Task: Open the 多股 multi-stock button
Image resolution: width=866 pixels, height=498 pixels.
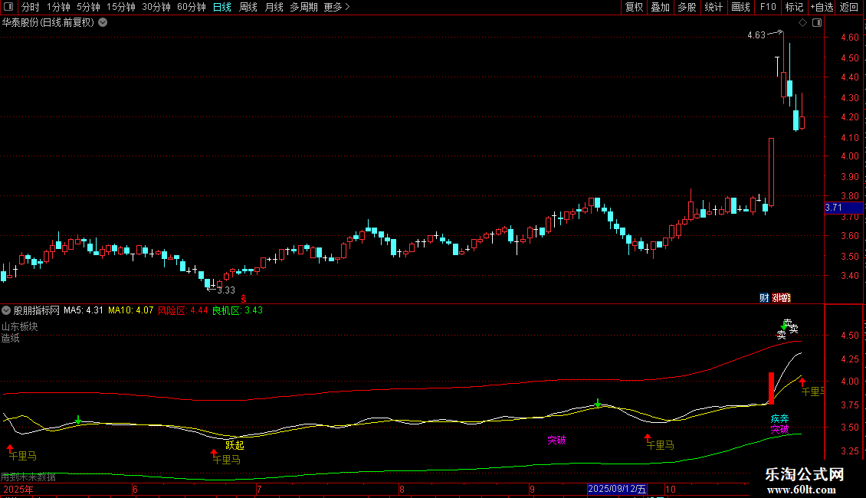Action: (687, 7)
